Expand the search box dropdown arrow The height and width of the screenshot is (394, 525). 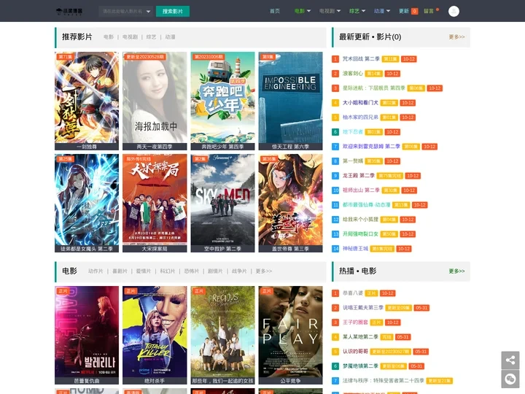coord(148,12)
